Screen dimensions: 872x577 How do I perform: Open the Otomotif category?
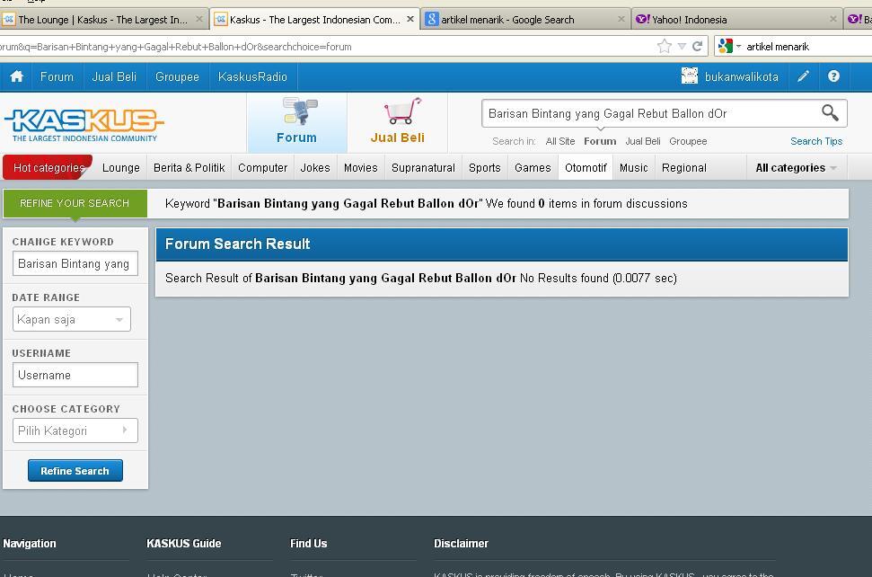(x=586, y=167)
